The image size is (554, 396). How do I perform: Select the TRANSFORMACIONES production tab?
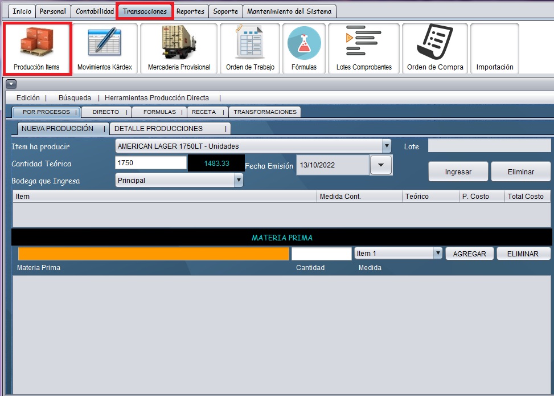(x=265, y=112)
